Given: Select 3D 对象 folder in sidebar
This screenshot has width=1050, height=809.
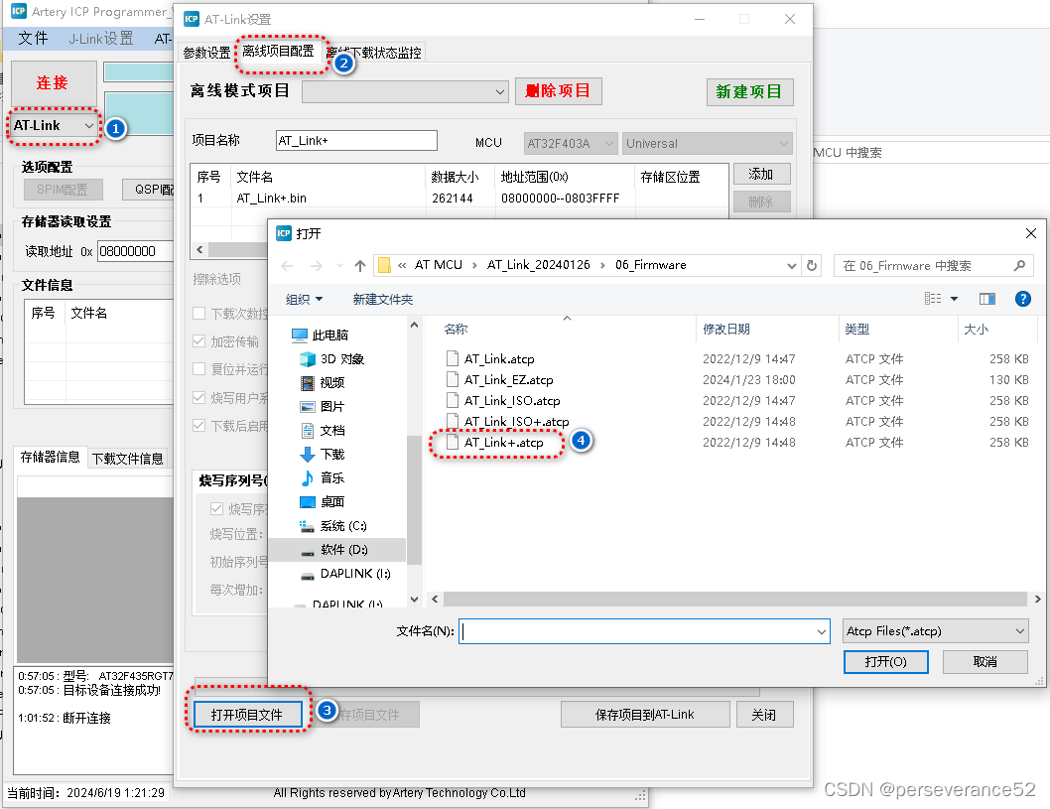Looking at the screenshot, I should tap(332, 359).
